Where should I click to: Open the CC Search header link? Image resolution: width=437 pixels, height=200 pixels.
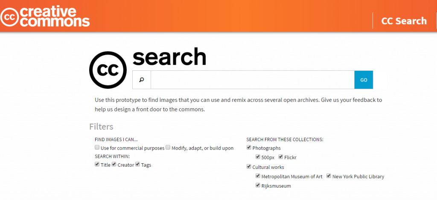pos(404,21)
